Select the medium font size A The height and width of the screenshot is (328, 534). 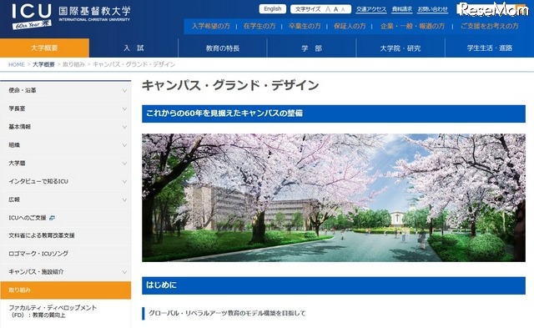tap(335, 9)
